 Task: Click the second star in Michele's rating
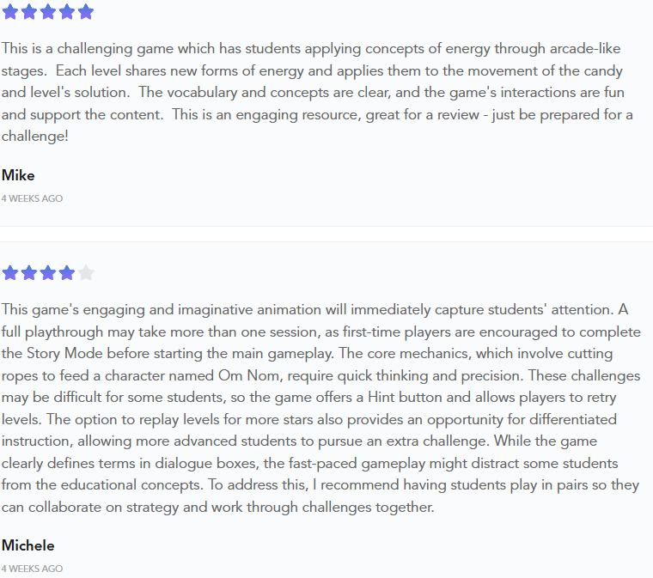tap(29, 273)
